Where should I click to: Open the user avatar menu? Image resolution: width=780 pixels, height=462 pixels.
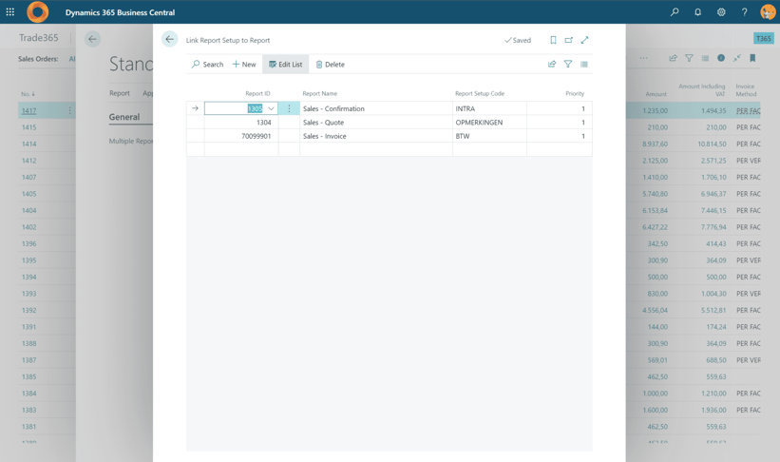point(768,12)
